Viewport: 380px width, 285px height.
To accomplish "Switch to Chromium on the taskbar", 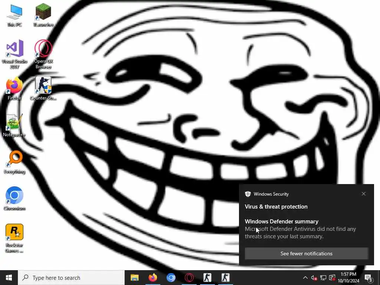I will [171, 278].
